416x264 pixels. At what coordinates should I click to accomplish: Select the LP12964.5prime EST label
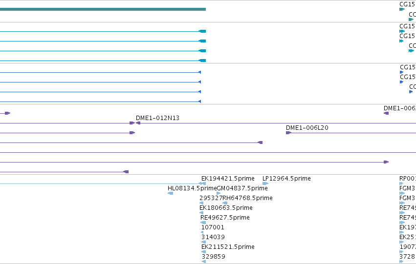coord(286,179)
